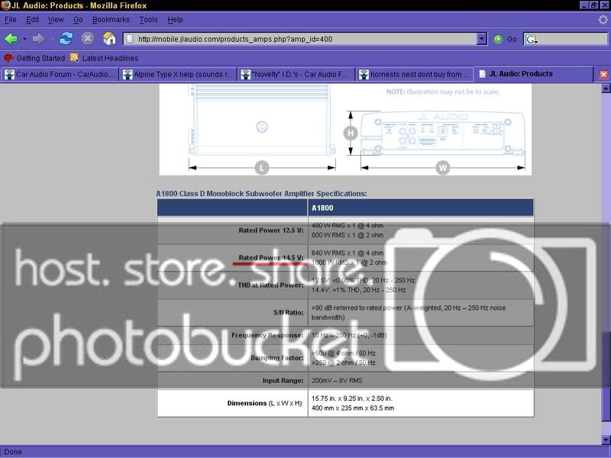
Task: Click the L length dimension marker
Action: pyautogui.click(x=262, y=168)
